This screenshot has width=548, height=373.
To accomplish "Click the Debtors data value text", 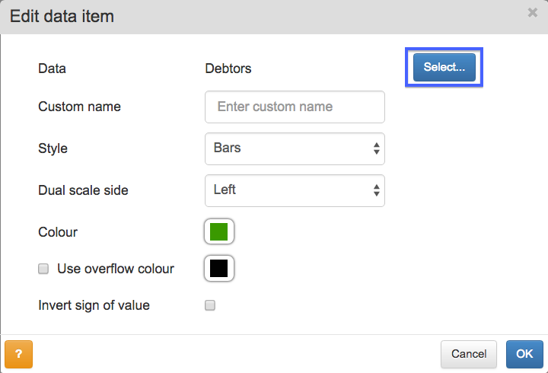I will (228, 69).
